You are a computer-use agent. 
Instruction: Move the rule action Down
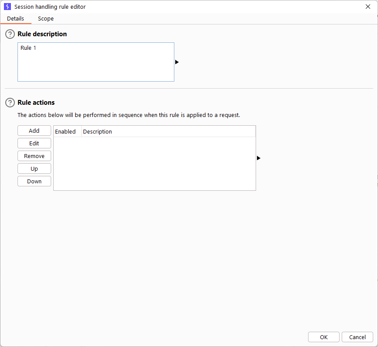click(34, 181)
